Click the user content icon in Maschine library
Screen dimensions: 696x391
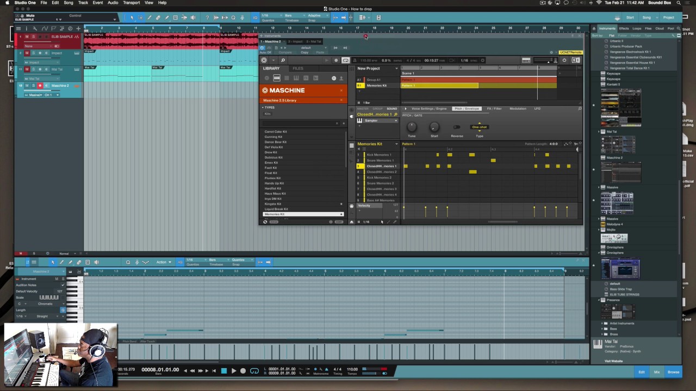click(x=341, y=78)
